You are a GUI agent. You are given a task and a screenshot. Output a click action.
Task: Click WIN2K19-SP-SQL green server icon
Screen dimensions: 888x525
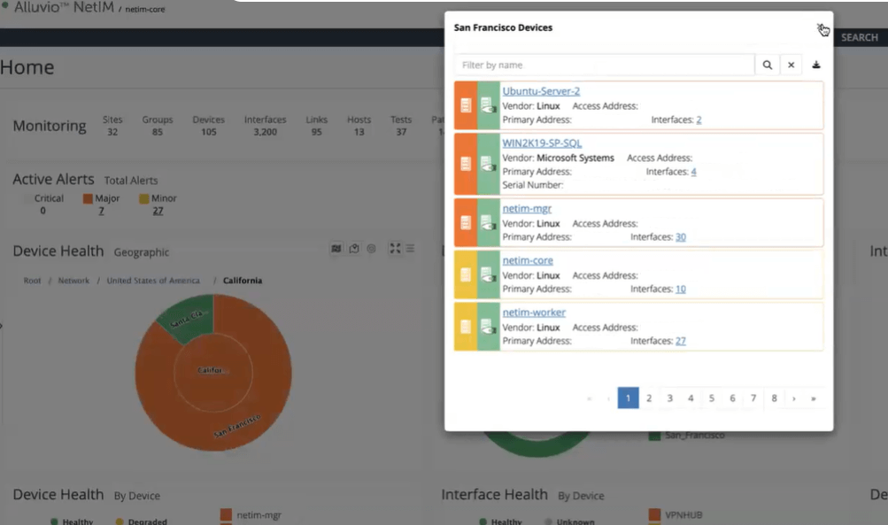tap(488, 164)
